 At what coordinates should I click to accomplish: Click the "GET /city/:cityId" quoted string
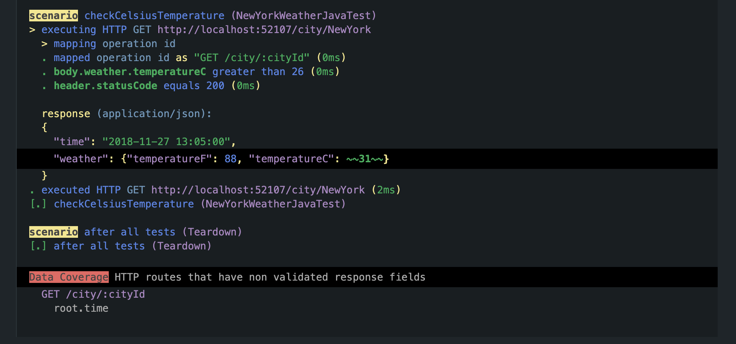click(x=252, y=58)
